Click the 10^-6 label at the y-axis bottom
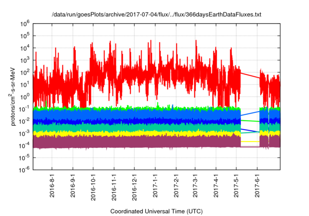The image size is (309, 216). pos(24,170)
